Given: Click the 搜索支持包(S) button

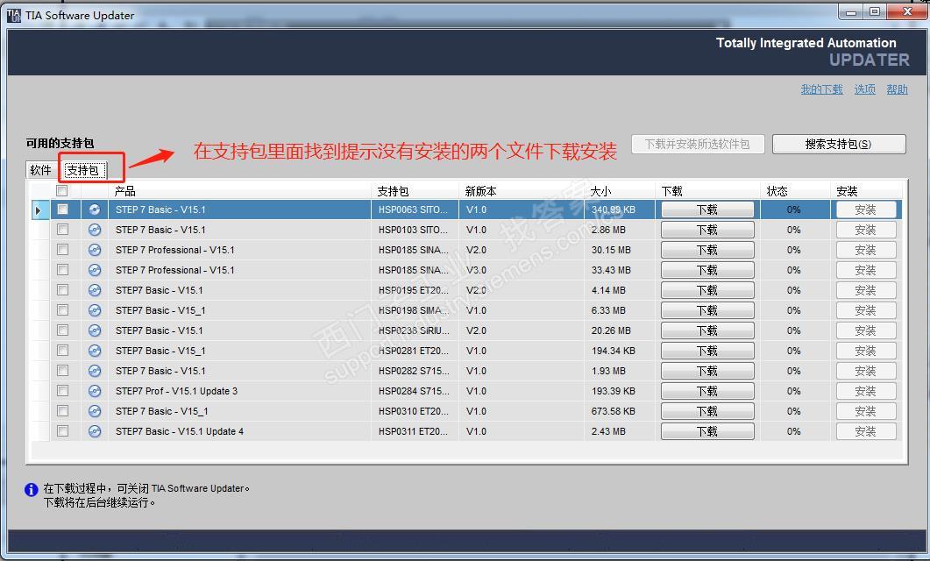Looking at the screenshot, I should (839, 144).
